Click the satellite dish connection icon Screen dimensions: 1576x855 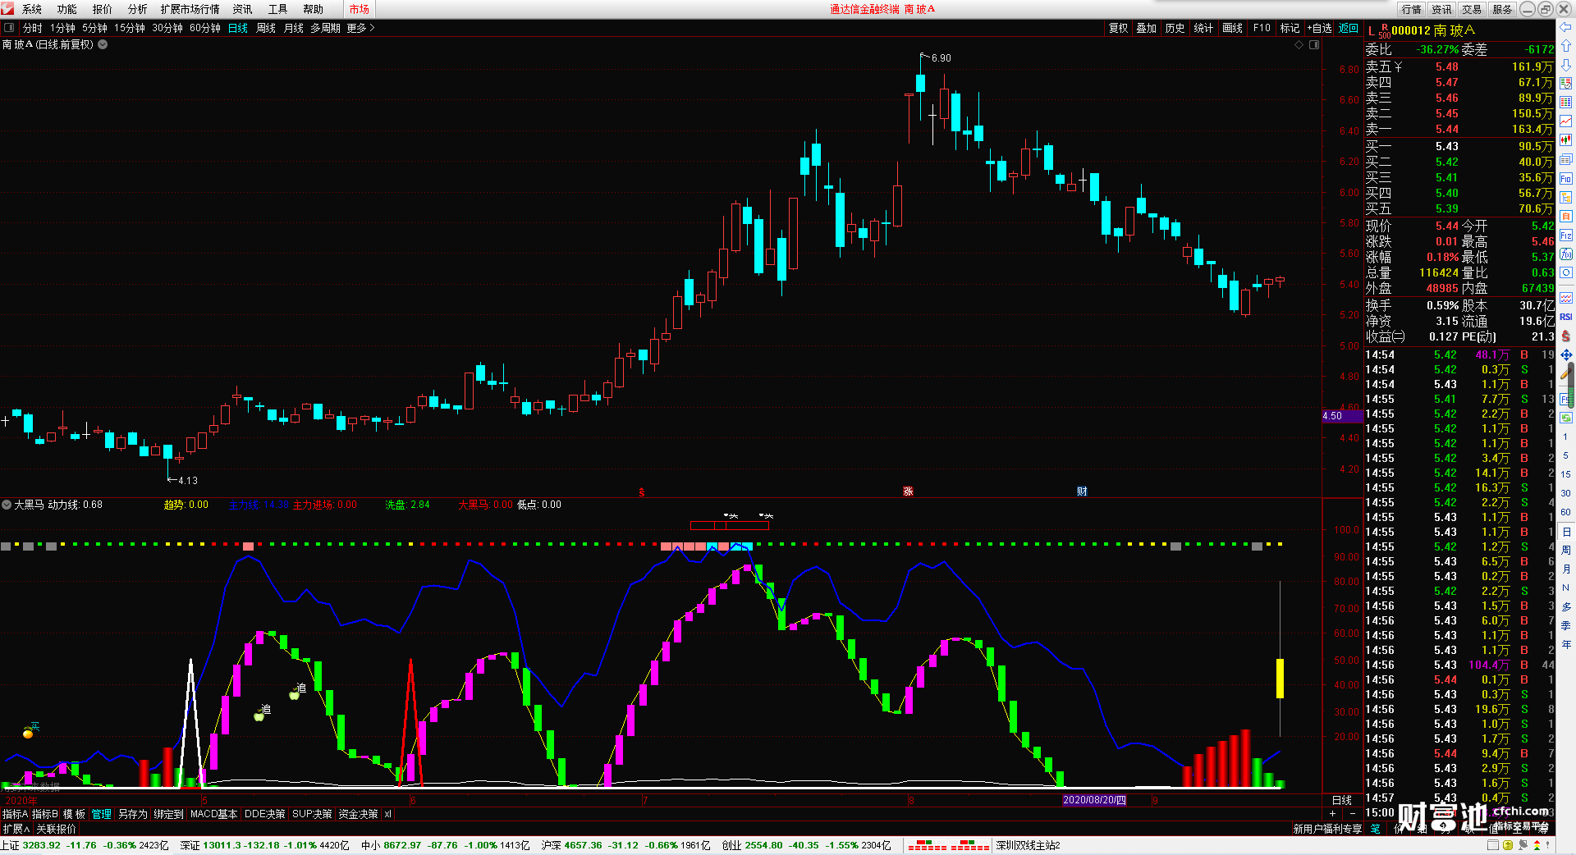[x=1523, y=845]
